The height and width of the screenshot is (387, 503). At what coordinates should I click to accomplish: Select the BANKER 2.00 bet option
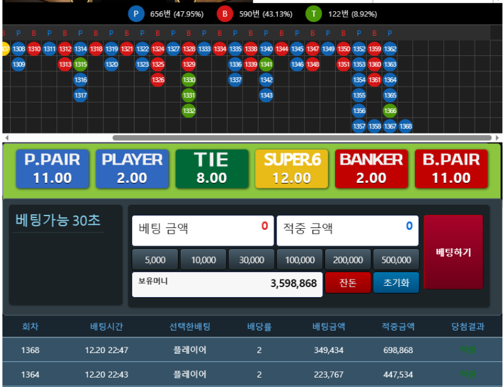(x=371, y=169)
